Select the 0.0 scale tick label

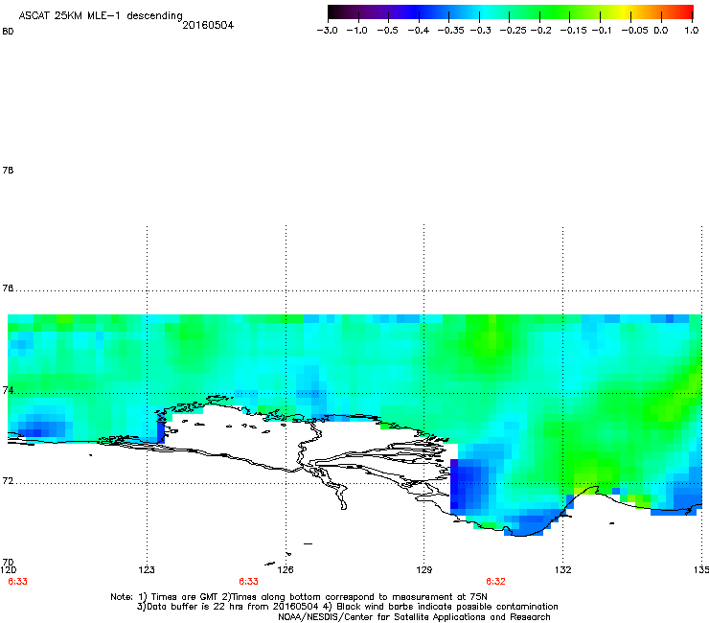pos(661,31)
